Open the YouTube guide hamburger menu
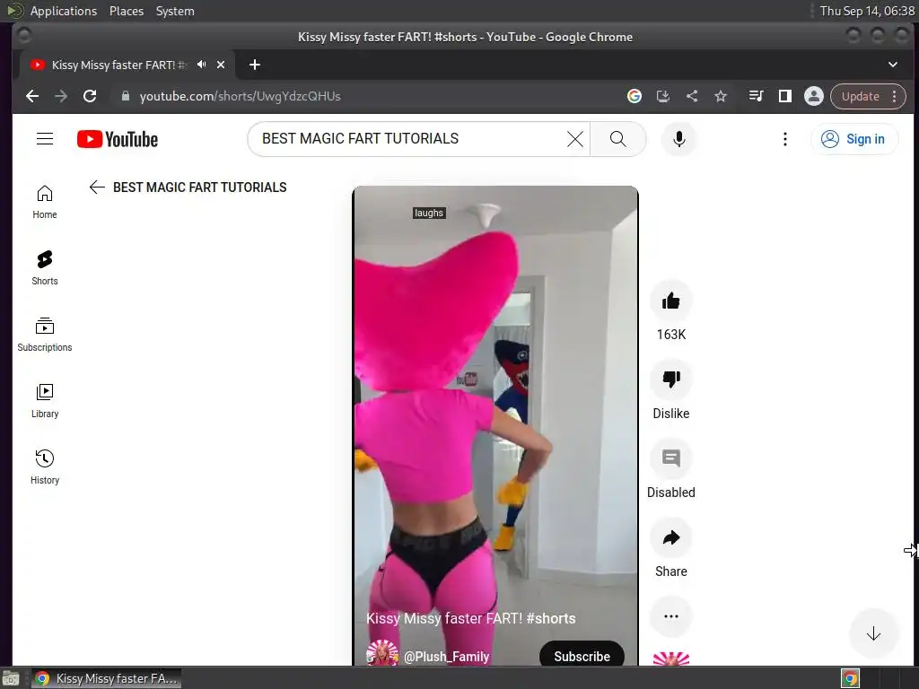This screenshot has height=689, width=919. (45, 139)
